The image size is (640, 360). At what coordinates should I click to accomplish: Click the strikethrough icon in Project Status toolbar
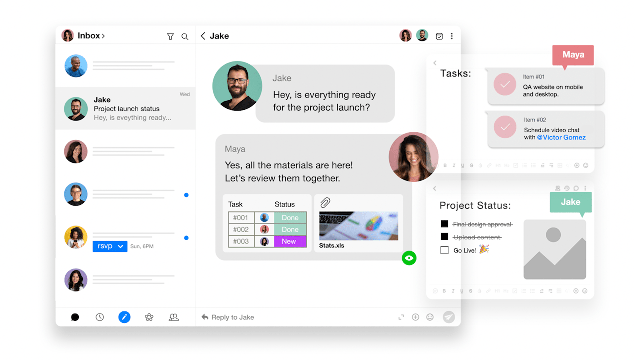471,291
